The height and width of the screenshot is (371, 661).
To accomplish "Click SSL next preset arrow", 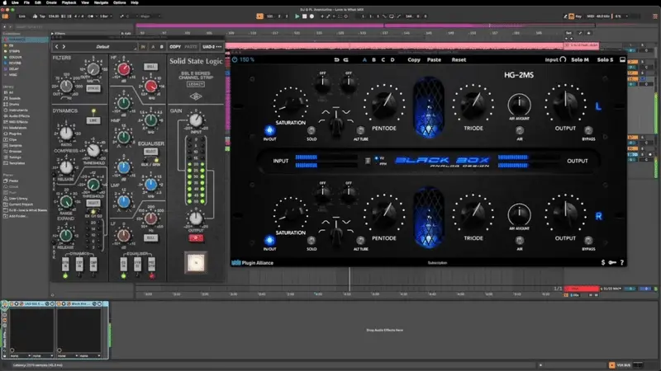I will click(x=64, y=47).
